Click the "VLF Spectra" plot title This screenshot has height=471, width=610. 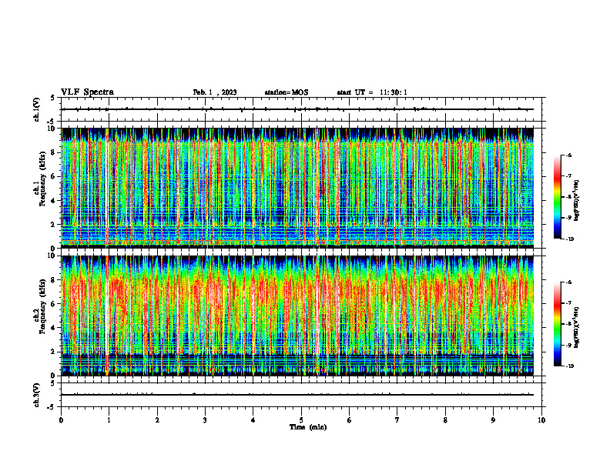coord(87,92)
